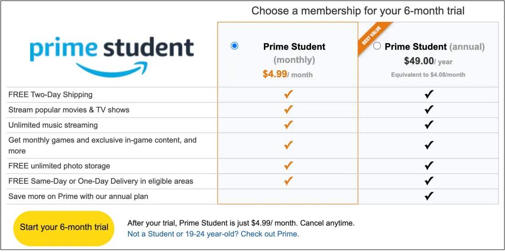This screenshot has width=505, height=252.
Task: Click the $49.00/ year price text
Action: click(428, 60)
